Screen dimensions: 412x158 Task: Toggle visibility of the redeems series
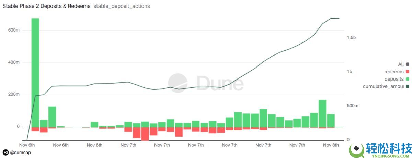(393, 72)
